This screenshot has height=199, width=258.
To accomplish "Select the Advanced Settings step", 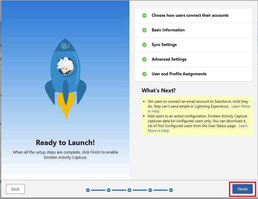I will [194, 59].
